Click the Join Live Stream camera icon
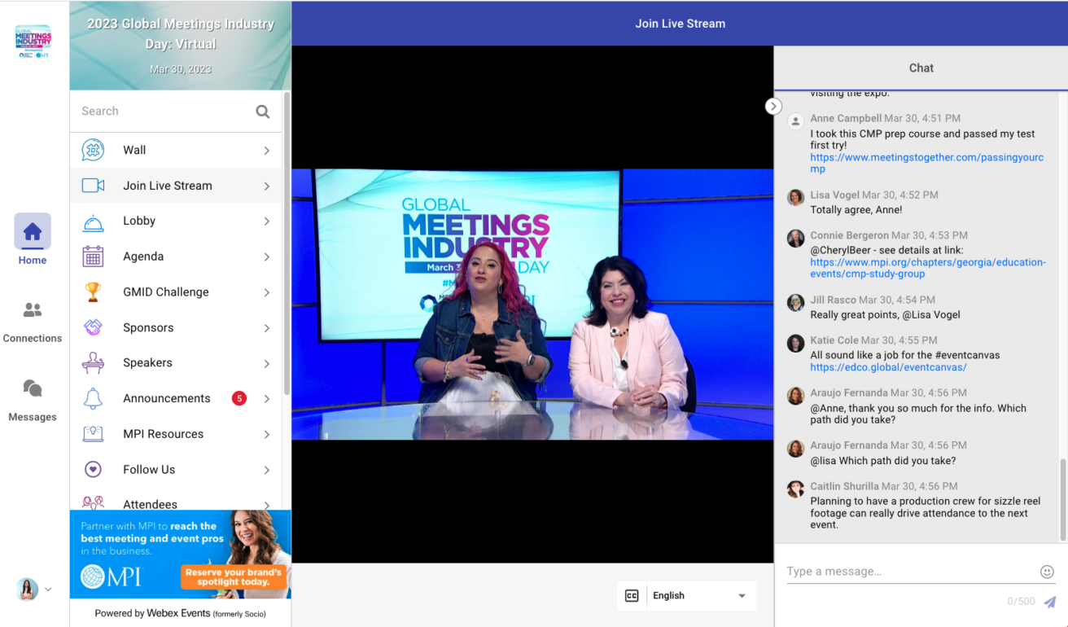This screenshot has width=1068, height=627. pos(93,186)
